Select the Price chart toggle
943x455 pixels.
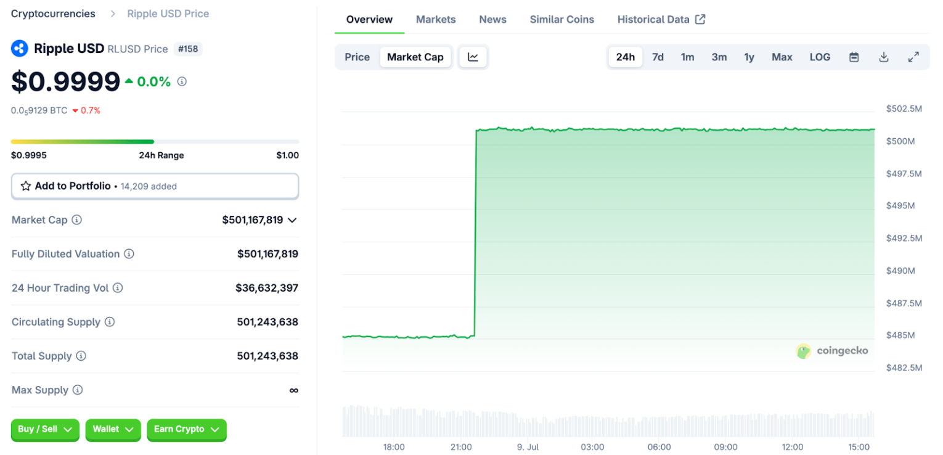[x=357, y=57]
